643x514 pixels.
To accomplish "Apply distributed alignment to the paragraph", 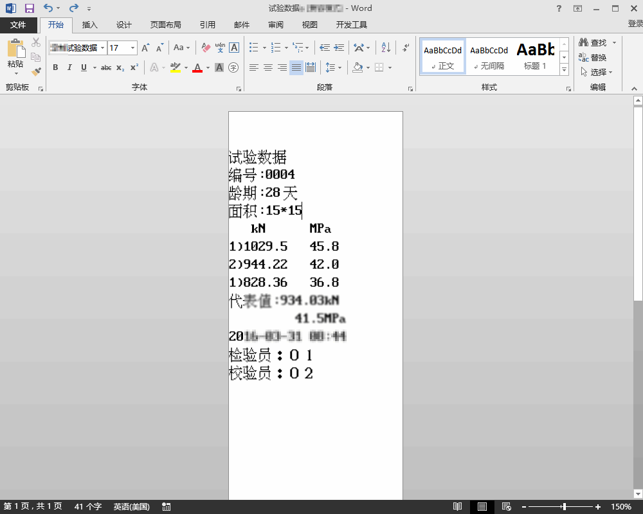I will pos(311,67).
